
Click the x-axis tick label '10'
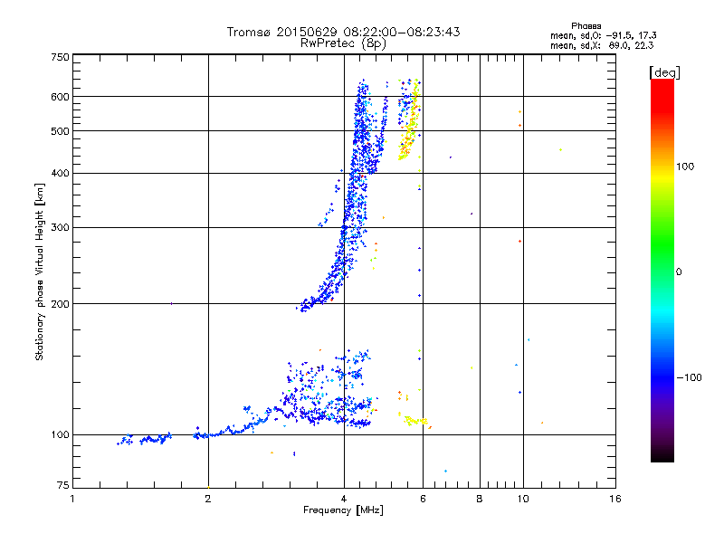523,499
